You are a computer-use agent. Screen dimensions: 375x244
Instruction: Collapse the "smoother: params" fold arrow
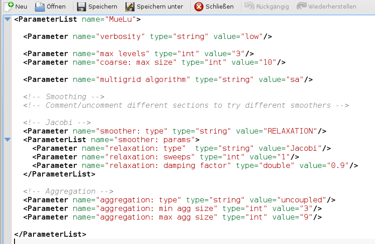pos(7,139)
